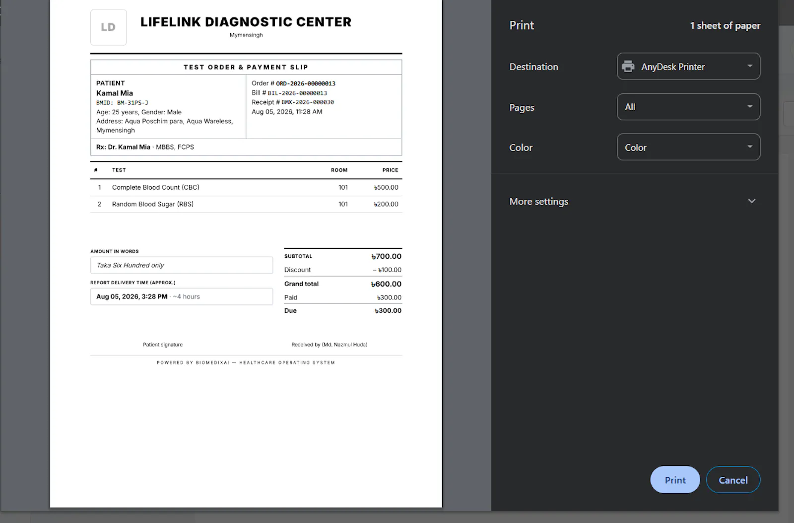
Task: Click the Random Blood Sugar (RBS) row
Action: click(246, 205)
